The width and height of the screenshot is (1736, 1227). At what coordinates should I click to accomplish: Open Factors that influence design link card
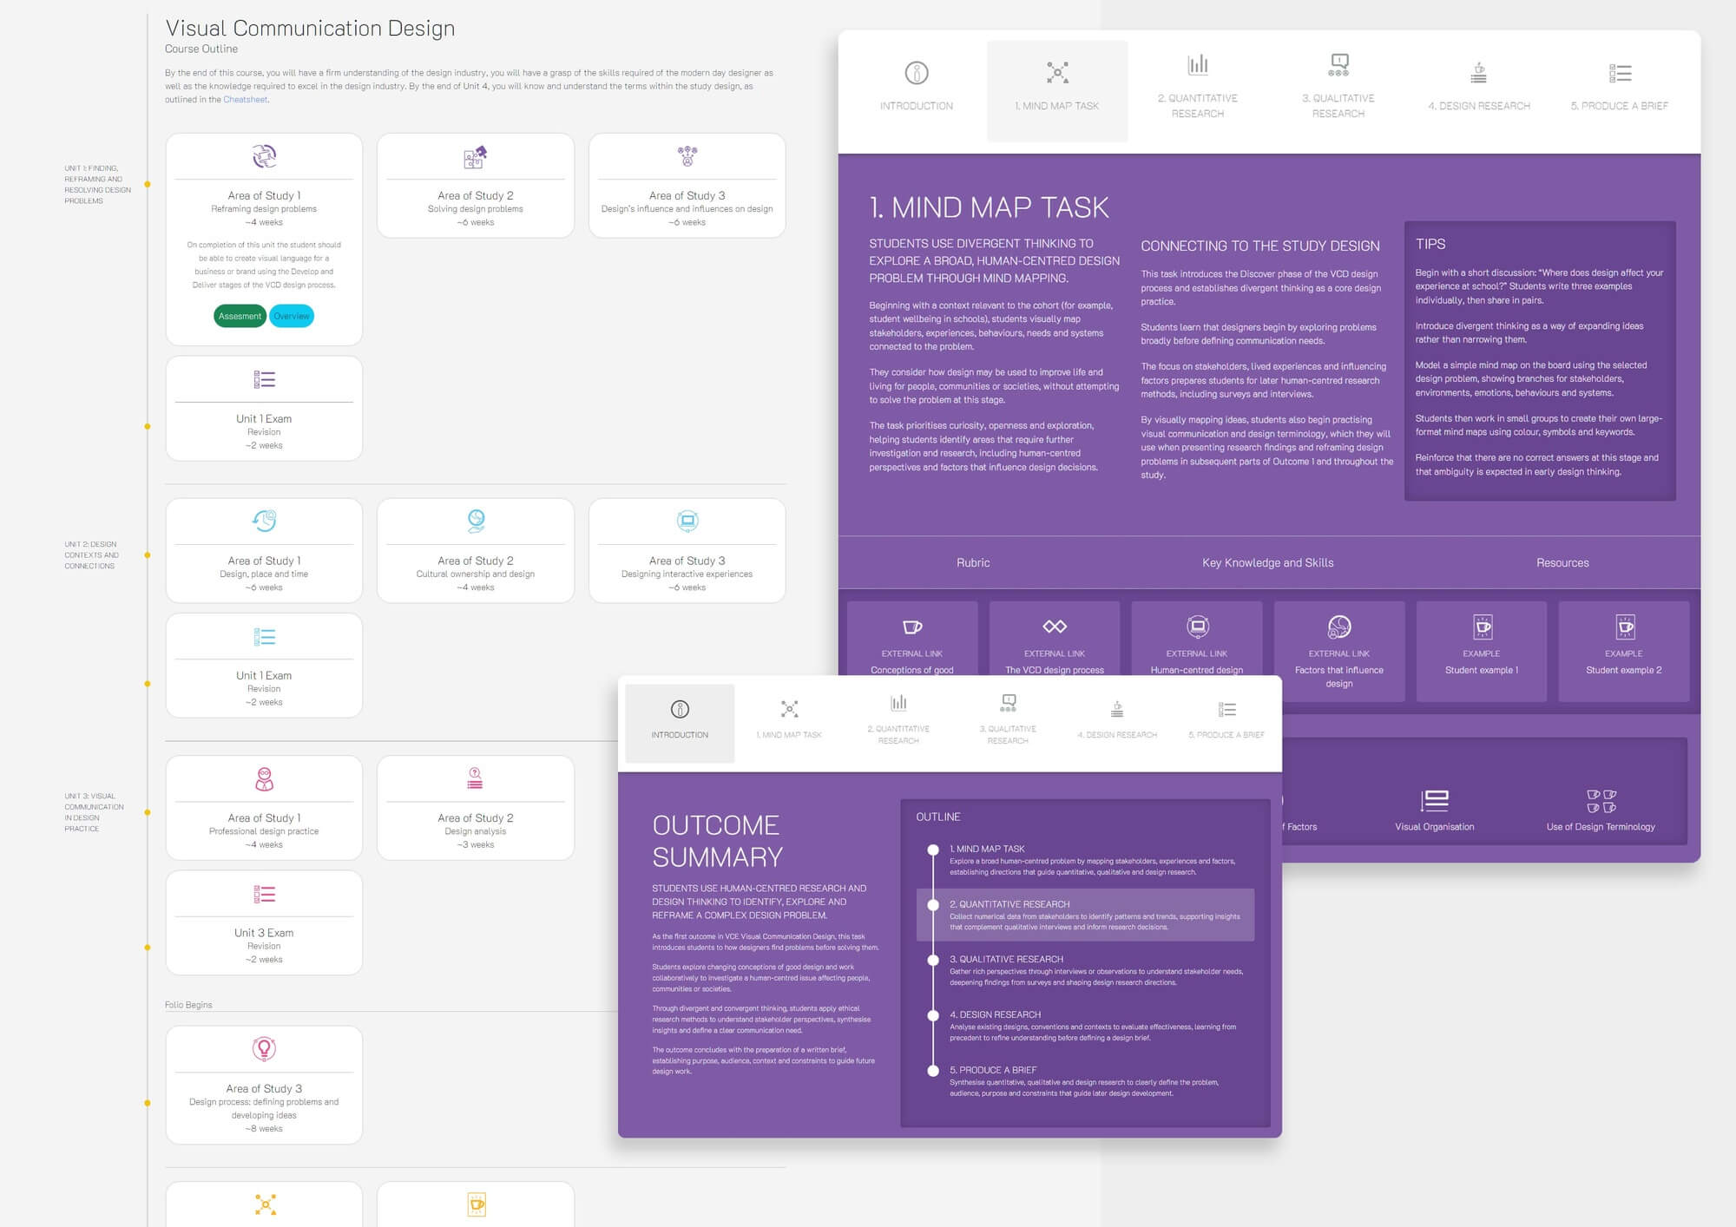(x=1339, y=652)
